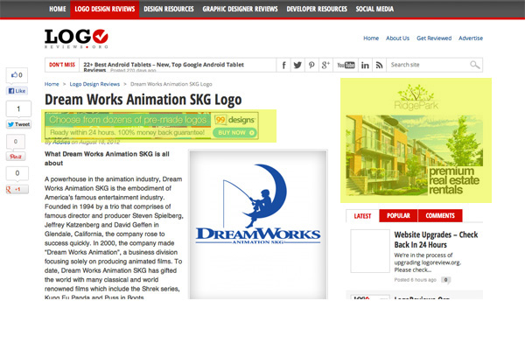This screenshot has width=525, height=357.
Task: Open the YouTube icon in the social bar
Action: click(345, 66)
